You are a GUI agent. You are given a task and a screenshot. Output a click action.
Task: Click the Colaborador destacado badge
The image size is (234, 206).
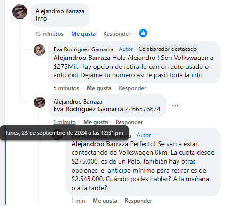point(168,49)
